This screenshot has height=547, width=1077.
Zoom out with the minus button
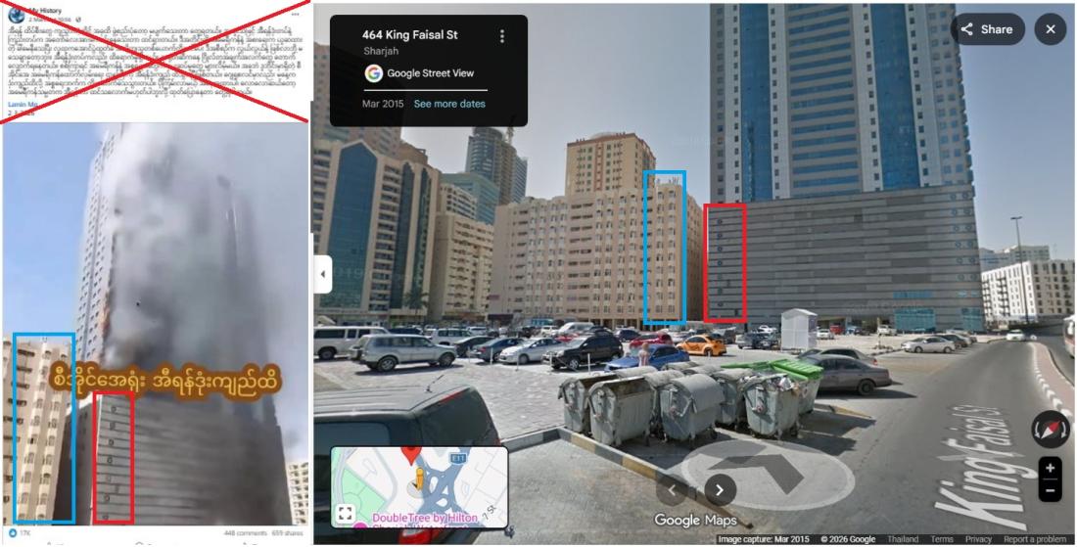pos(1051,490)
